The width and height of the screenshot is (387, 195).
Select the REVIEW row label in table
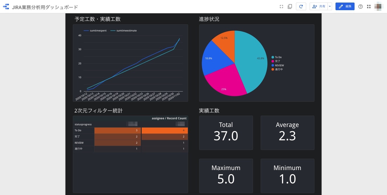[x=79, y=143]
